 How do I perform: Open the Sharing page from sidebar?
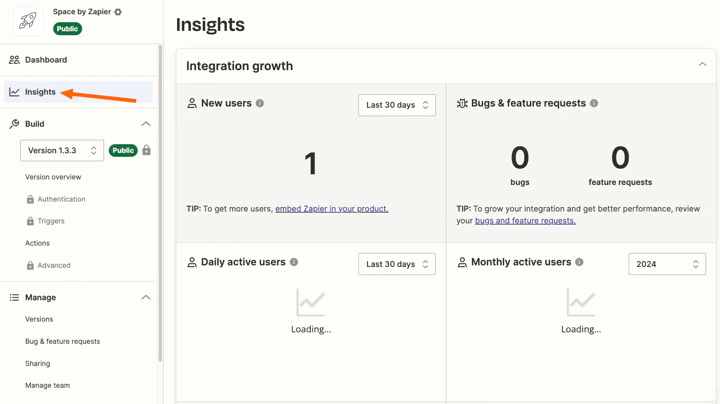point(37,363)
